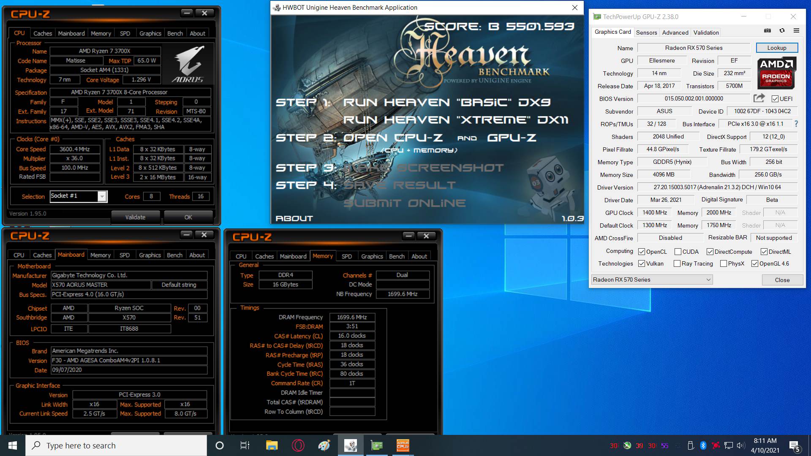Toggle the UEFI checkbox in GPU-Z
Viewport: 811px width, 456px height.
click(775, 99)
